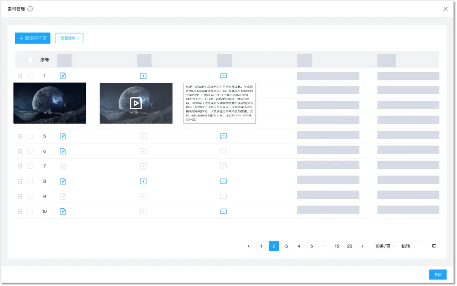Click the PPT page icon in row 8
This screenshot has height=286, width=457.
tap(63, 181)
